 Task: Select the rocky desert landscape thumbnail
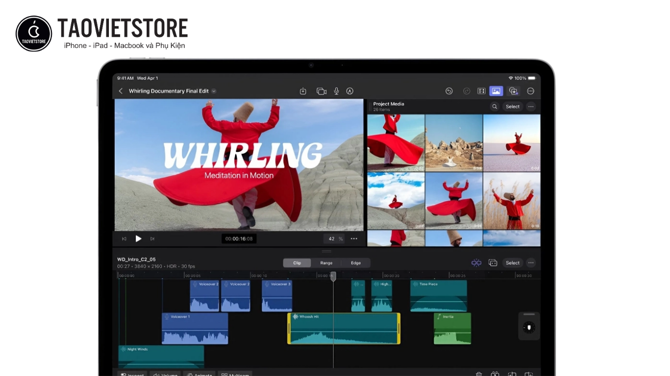454,143
